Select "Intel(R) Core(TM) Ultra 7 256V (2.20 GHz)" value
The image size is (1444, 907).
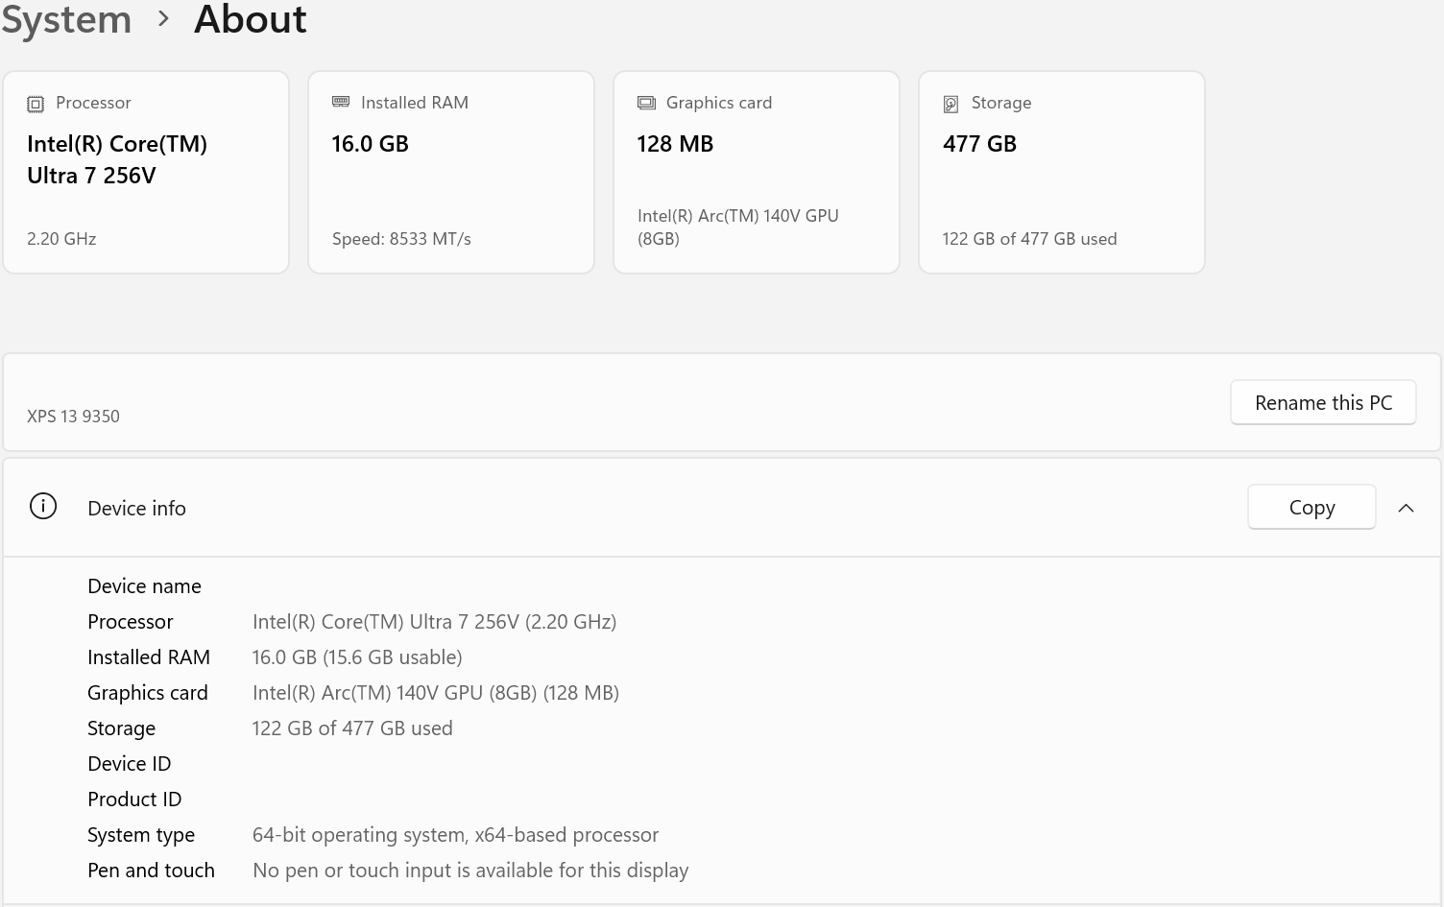(434, 622)
